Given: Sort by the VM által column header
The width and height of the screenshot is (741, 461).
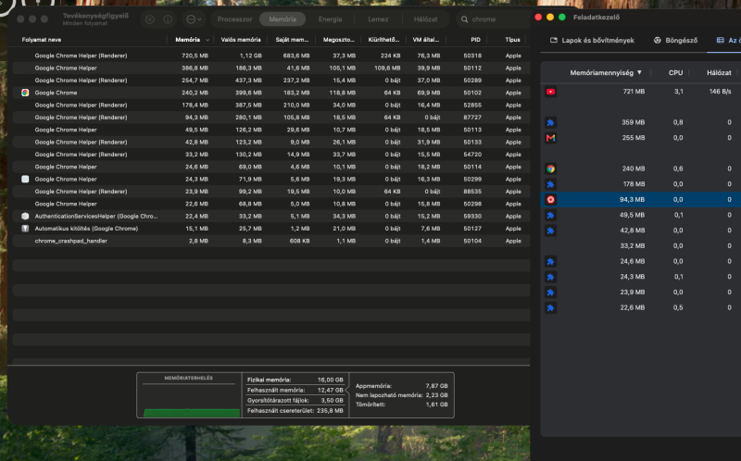Looking at the screenshot, I should click(426, 40).
